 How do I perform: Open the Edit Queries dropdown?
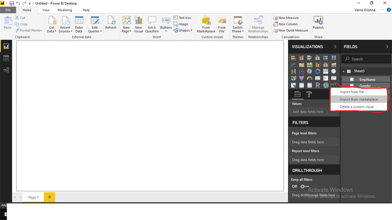95,24
